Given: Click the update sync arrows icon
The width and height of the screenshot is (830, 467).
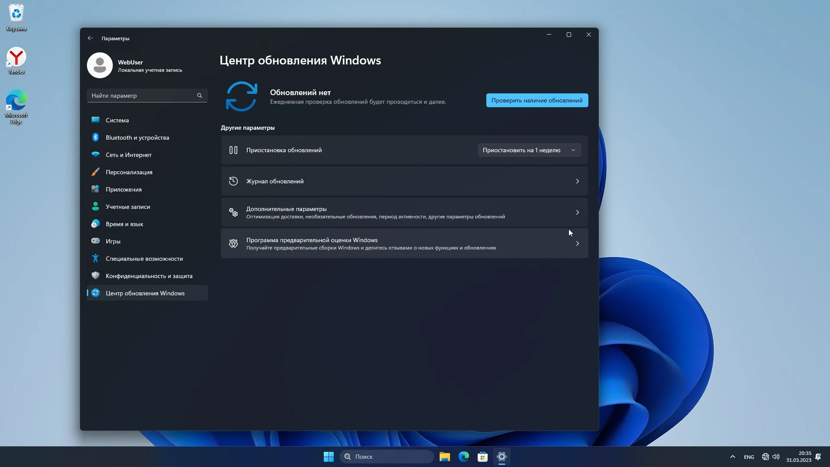Looking at the screenshot, I should [x=241, y=96].
